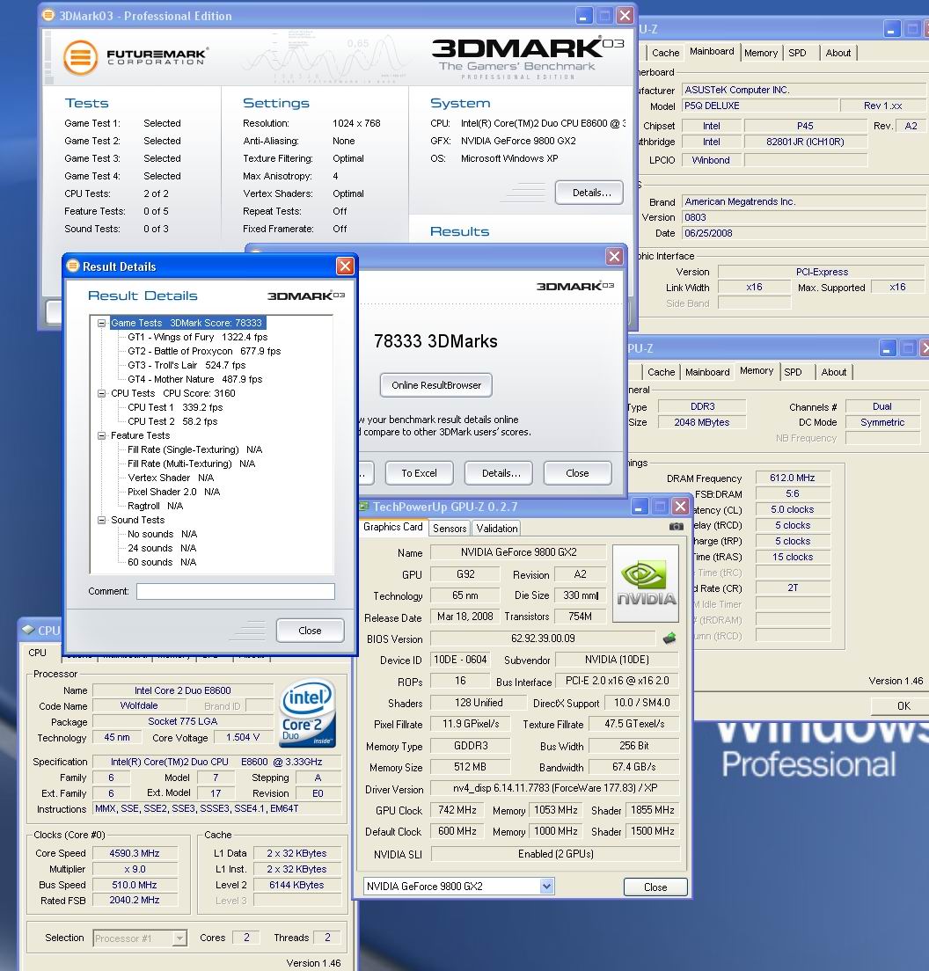This screenshot has height=971, width=929.
Task: Click the BIOS Version field 62.92.39.00.09
Action: [543, 639]
